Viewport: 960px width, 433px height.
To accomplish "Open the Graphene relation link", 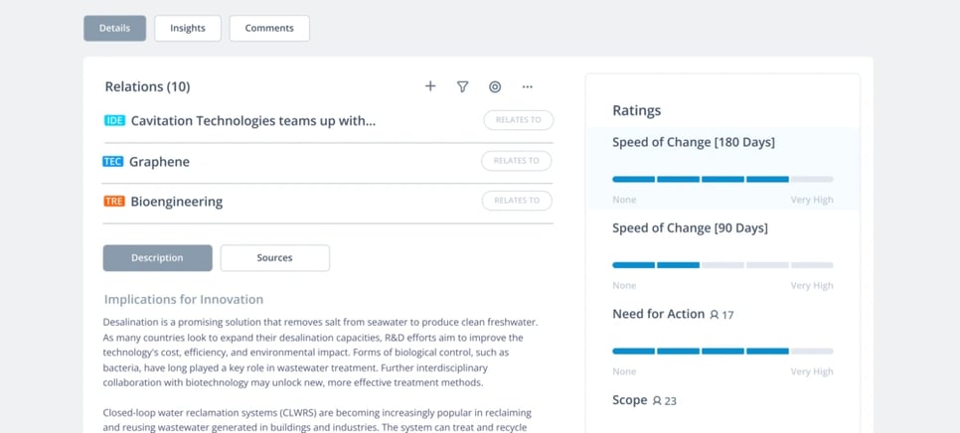I will coord(159,161).
